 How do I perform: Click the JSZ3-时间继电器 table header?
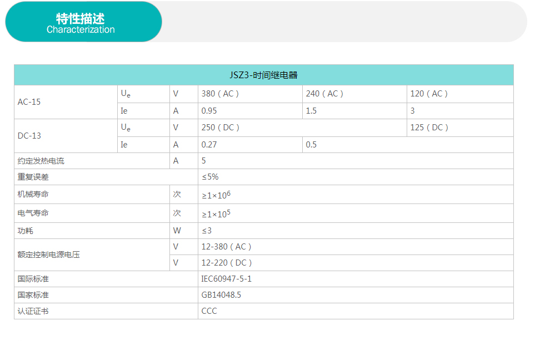pos(263,75)
